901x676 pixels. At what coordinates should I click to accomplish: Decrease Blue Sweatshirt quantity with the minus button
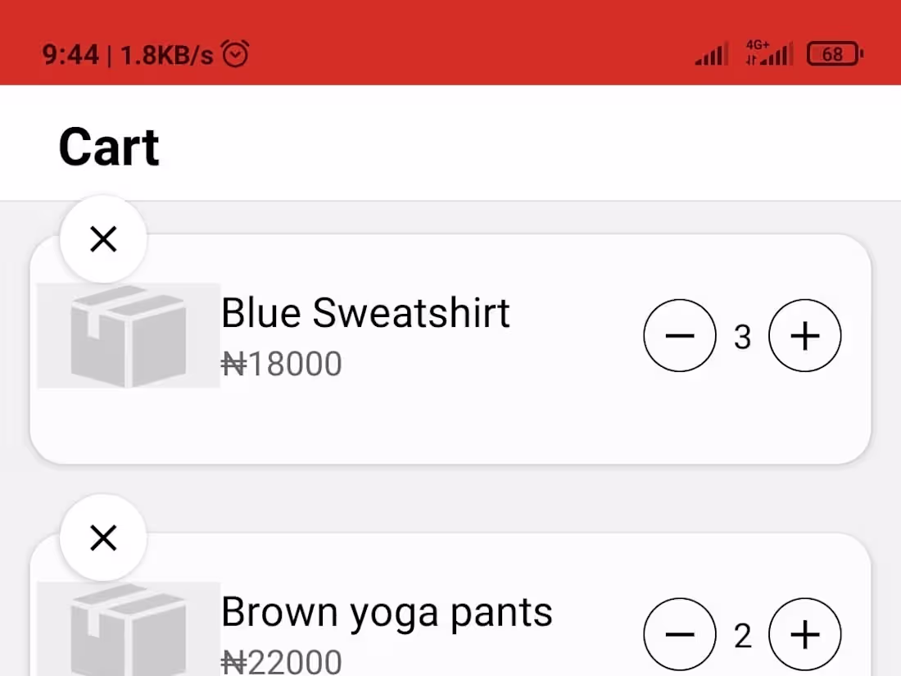pyautogui.click(x=681, y=336)
